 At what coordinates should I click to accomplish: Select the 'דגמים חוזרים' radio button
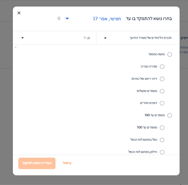[x=162, y=103]
